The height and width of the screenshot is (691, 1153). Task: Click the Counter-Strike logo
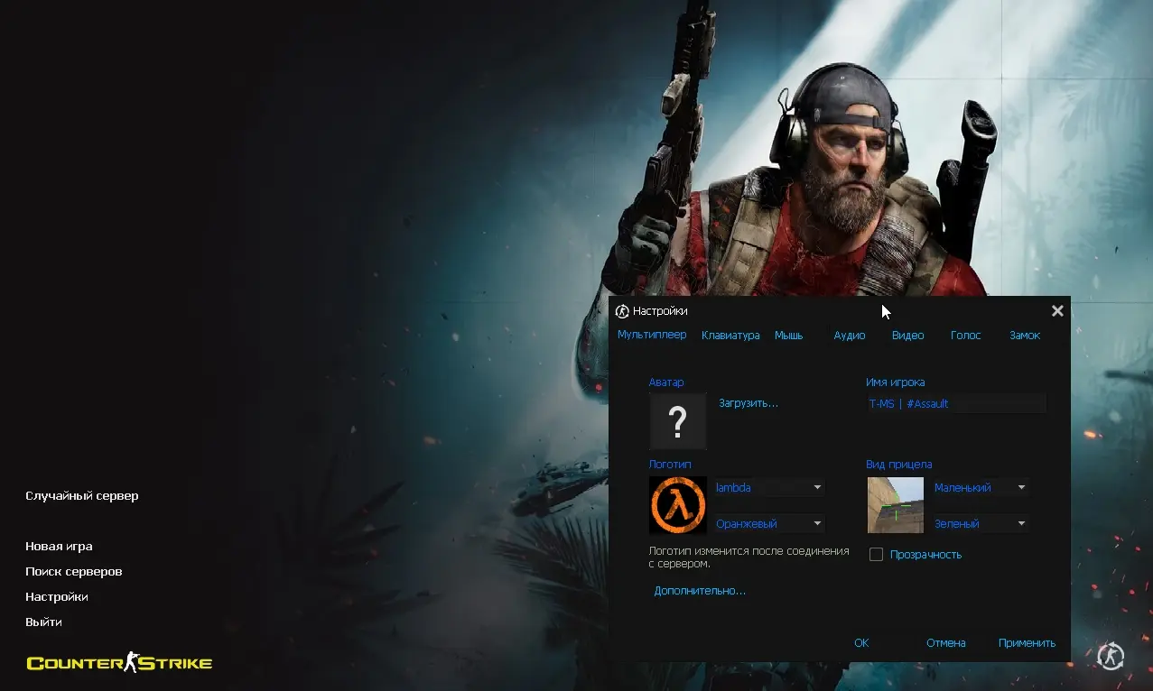coord(119,663)
